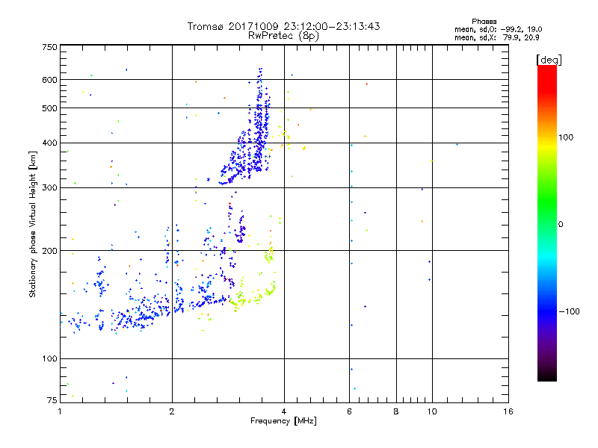The width and height of the screenshot is (598, 448).
Task: Click the y-axis label '750'
Action: (49, 47)
